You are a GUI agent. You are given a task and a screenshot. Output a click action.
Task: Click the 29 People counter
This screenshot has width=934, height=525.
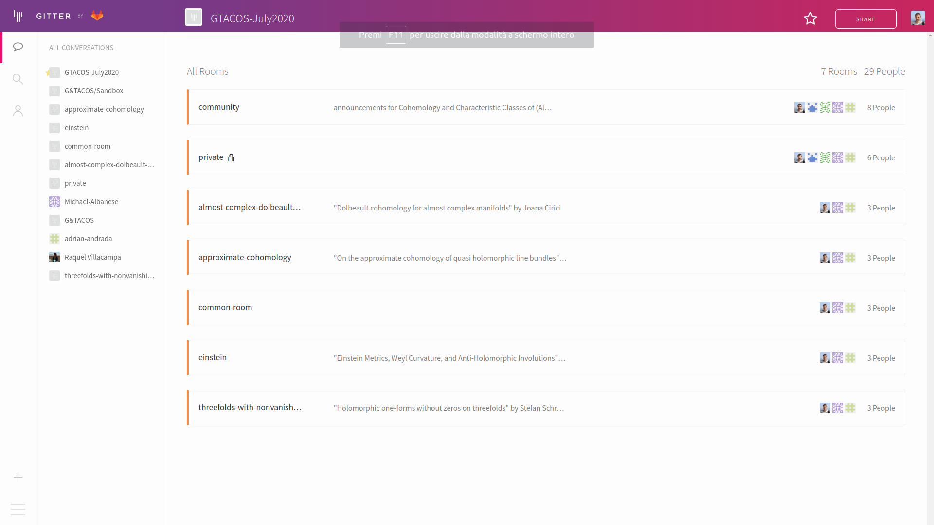(x=884, y=71)
